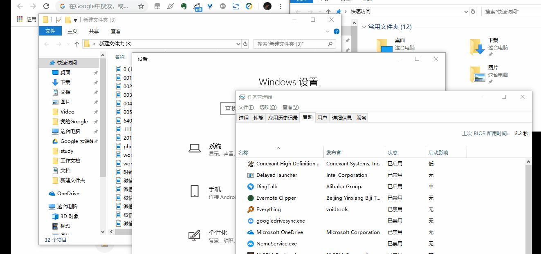
Task: Expand the address bar dropdown in File Explorer
Action: pos(238,44)
